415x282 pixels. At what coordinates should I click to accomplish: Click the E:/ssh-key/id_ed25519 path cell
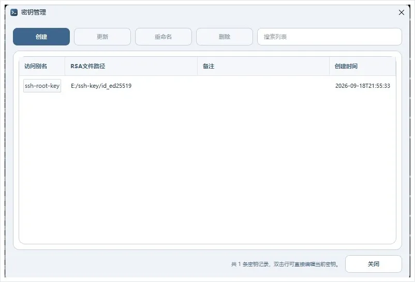click(x=101, y=86)
